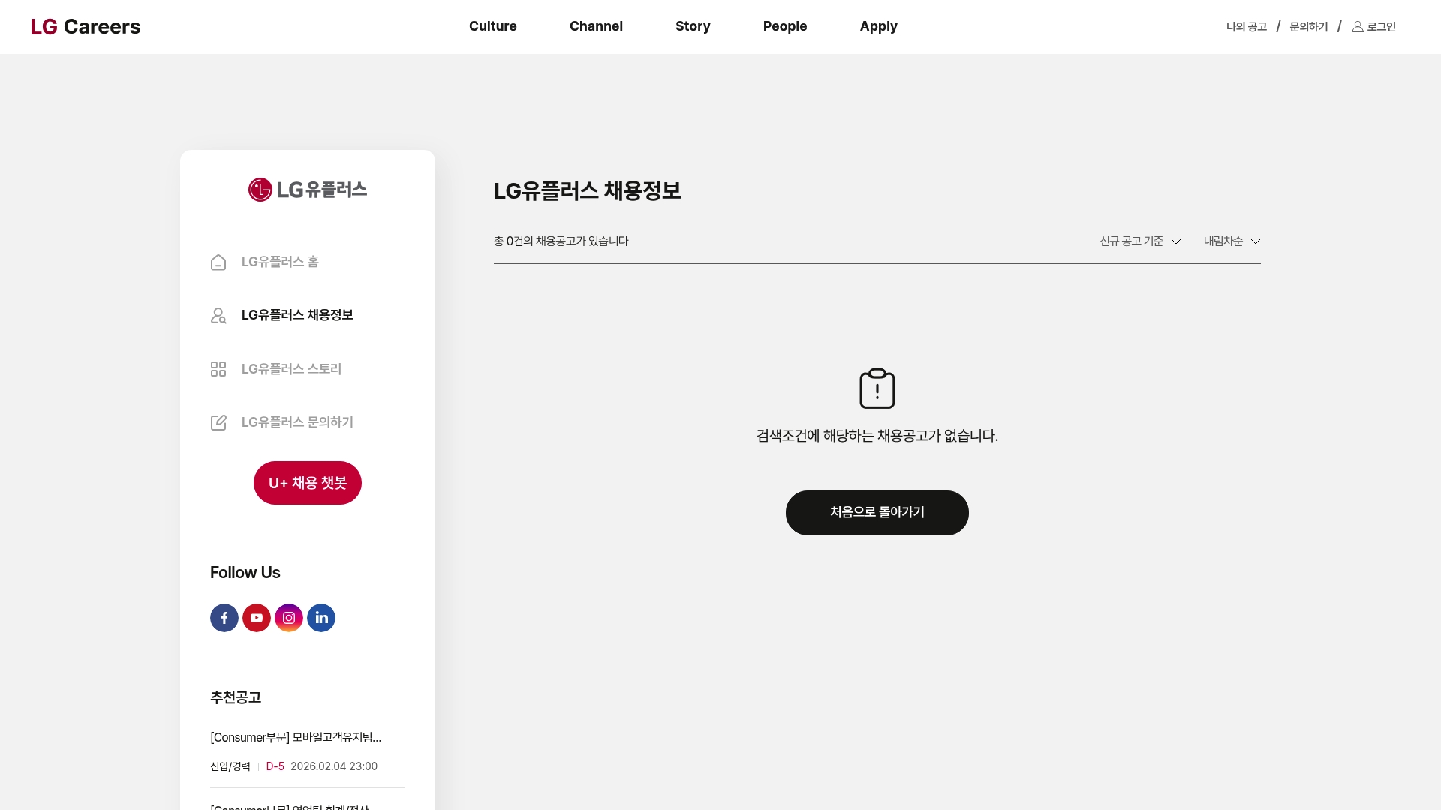The height and width of the screenshot is (810, 1441).
Task: Expand the sort order chevron on the right
Action: point(1256,241)
